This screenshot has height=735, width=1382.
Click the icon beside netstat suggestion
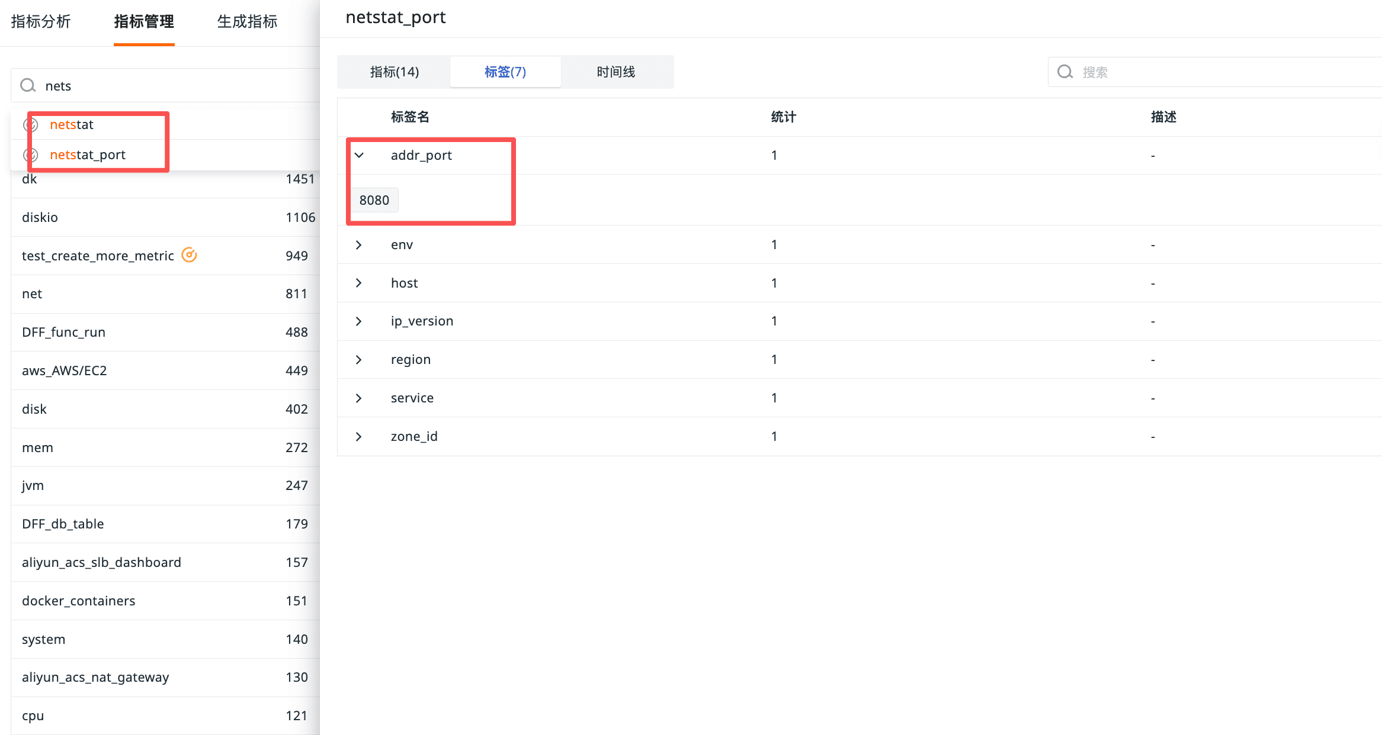click(x=31, y=125)
